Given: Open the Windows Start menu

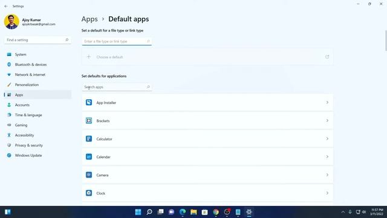Looking at the screenshot, I should pyautogui.click(x=138, y=212).
